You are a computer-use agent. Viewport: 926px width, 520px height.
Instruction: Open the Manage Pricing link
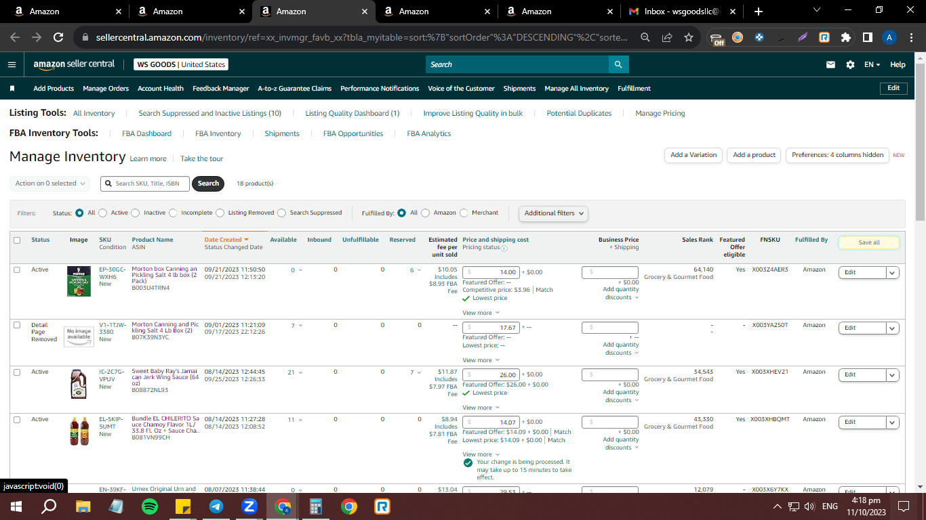tap(660, 114)
